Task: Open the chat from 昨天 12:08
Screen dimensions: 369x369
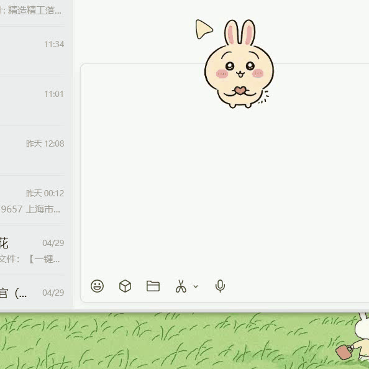Action: point(32,150)
